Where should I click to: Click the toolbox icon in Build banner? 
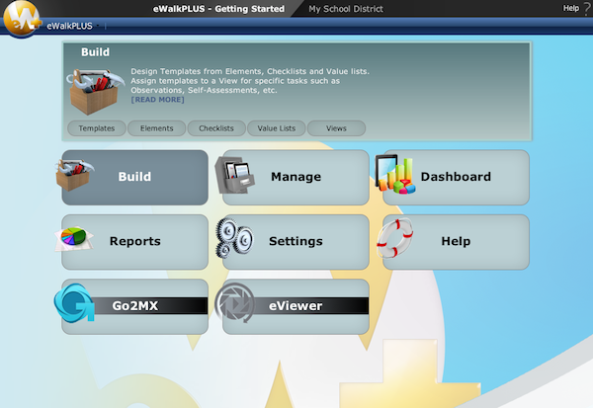95,92
